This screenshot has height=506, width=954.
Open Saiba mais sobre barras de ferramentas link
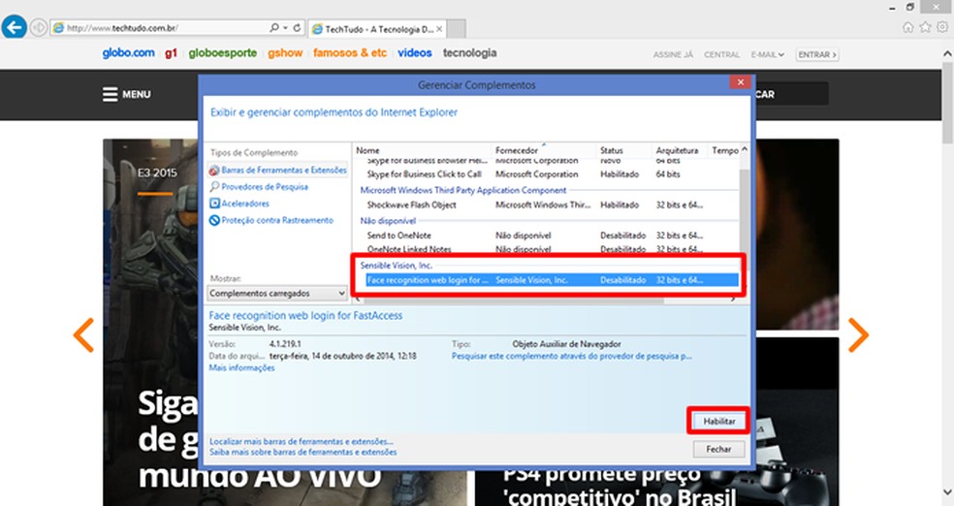click(x=303, y=452)
